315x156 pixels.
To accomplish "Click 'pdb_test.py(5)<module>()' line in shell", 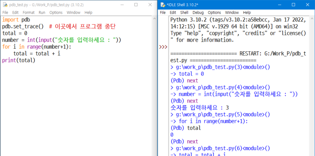I will click(220, 114).
